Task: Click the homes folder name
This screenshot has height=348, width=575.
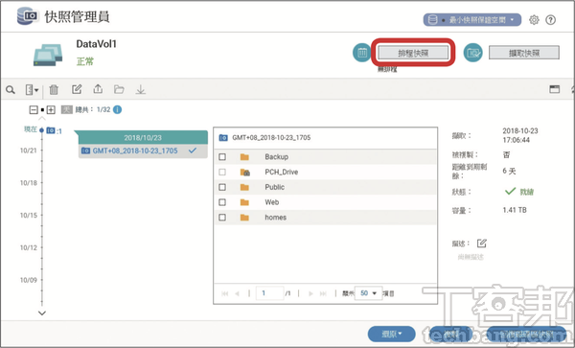Action: tap(275, 218)
